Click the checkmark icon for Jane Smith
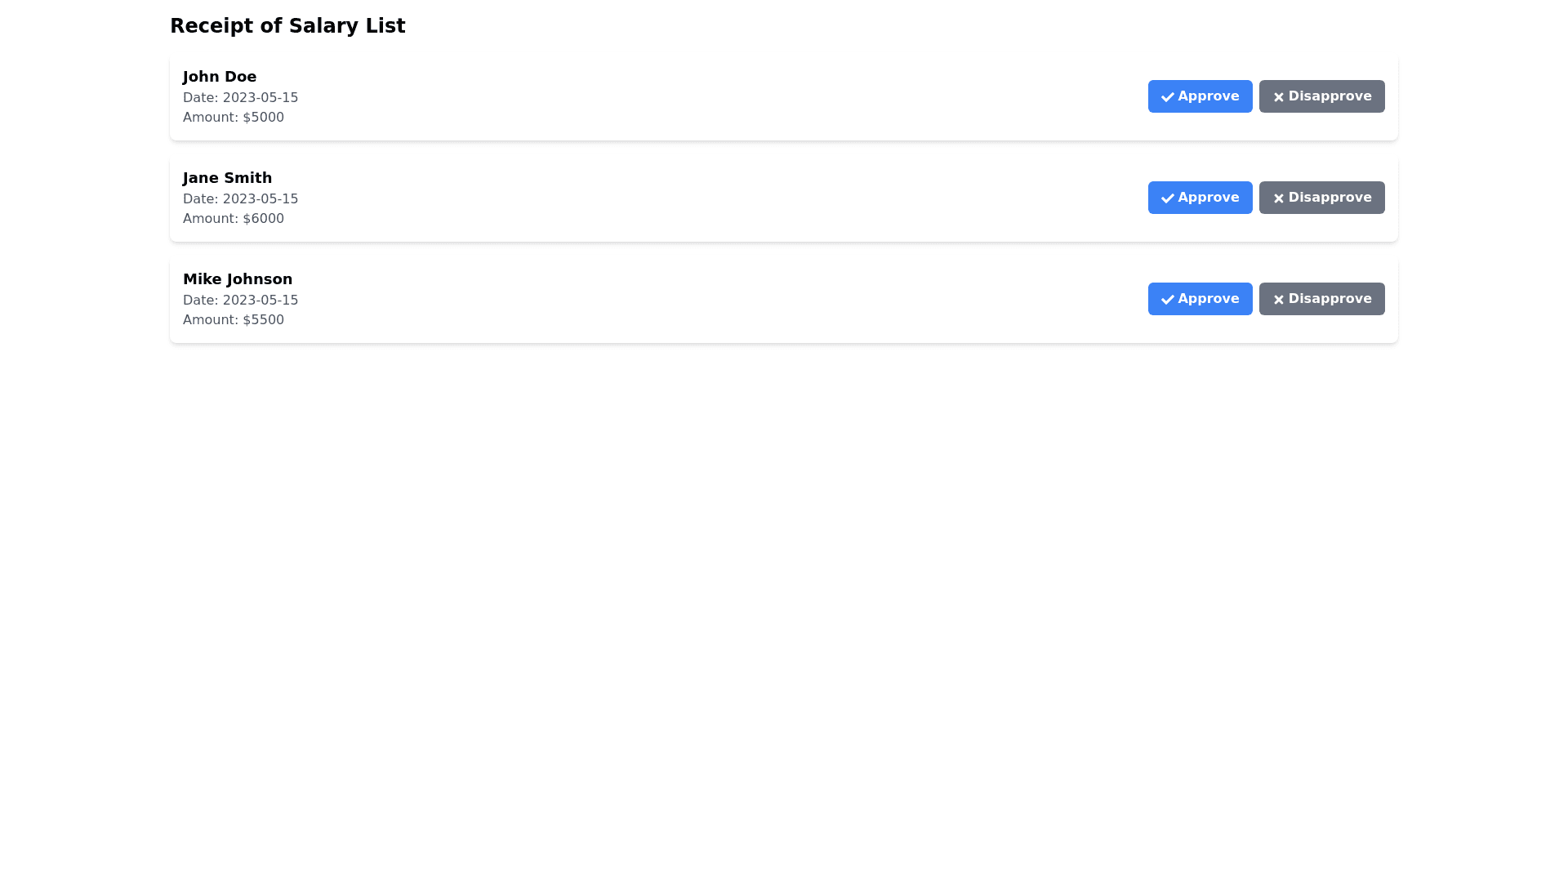Screen dimensions: 1568x882 [1167, 198]
